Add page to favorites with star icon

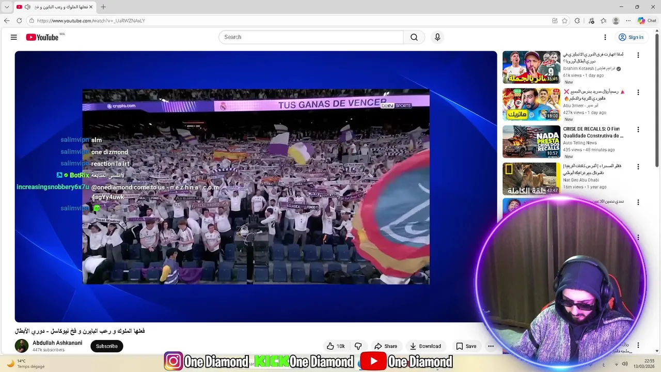[564, 21]
